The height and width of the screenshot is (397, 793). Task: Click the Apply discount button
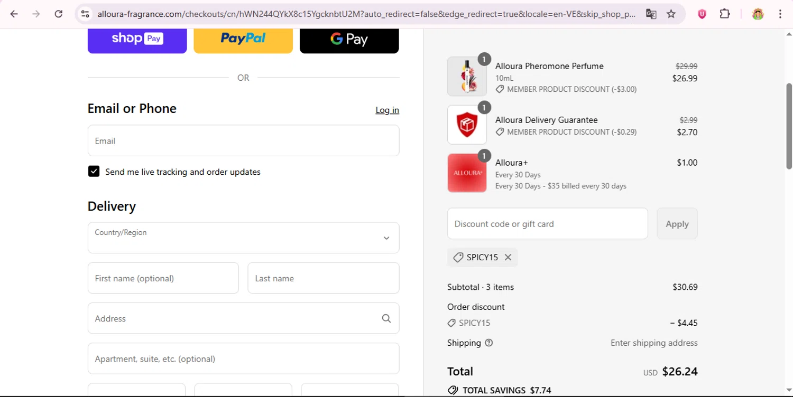pyautogui.click(x=677, y=223)
